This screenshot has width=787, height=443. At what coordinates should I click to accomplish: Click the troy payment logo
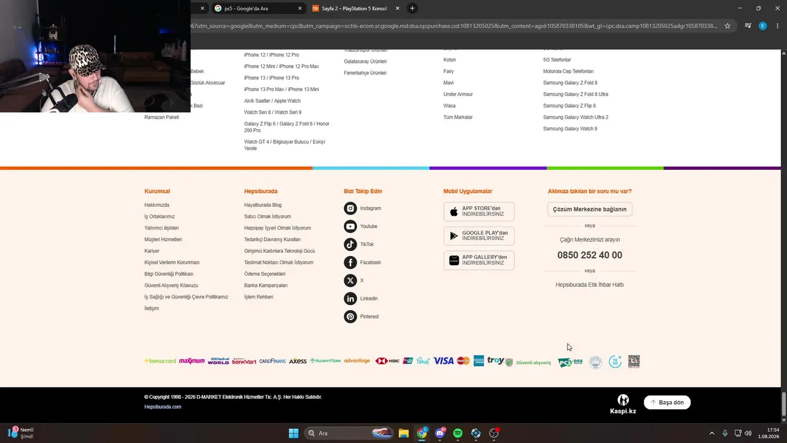[x=496, y=361]
